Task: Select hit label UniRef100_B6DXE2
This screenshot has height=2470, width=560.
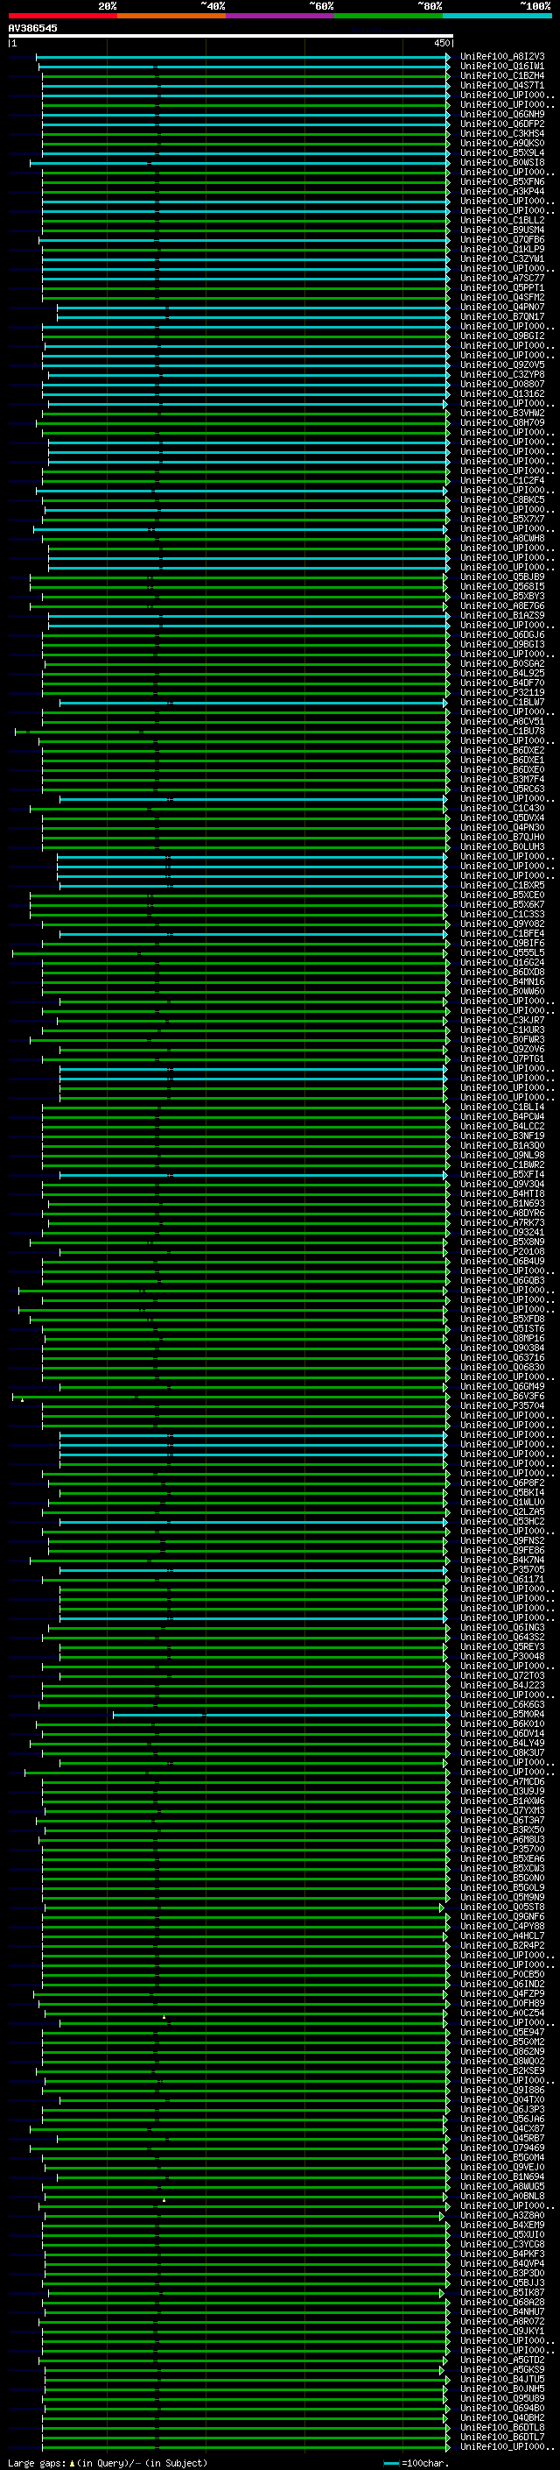Action: (x=502, y=751)
